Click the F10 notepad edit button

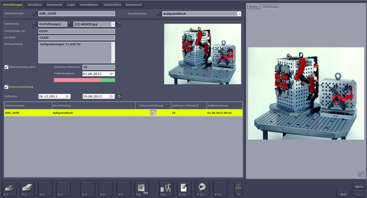(184, 189)
